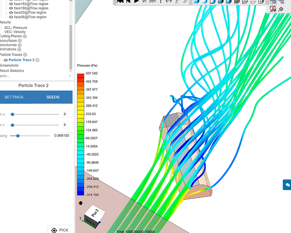Remove Particle Trace 2 with minus icon
Viewport: 291px width, 233px height.
(38, 60)
